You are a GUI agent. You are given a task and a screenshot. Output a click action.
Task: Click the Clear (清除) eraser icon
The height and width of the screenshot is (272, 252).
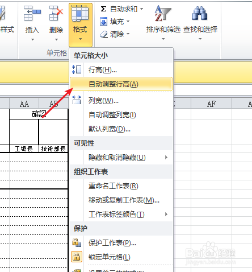pyautogui.click(x=104, y=34)
